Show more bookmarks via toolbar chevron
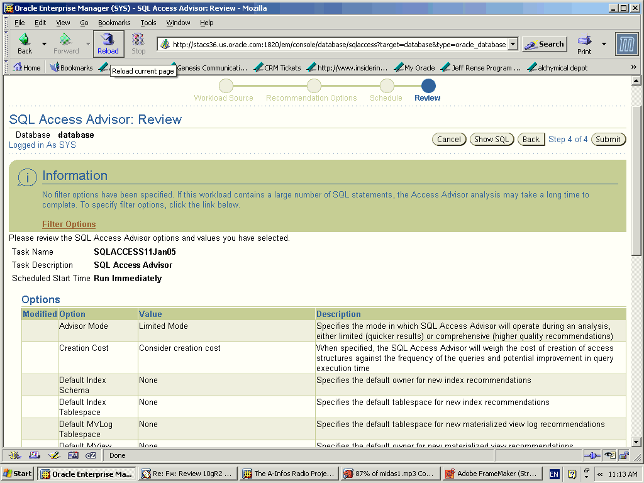This screenshot has width=644, height=483. tap(633, 67)
